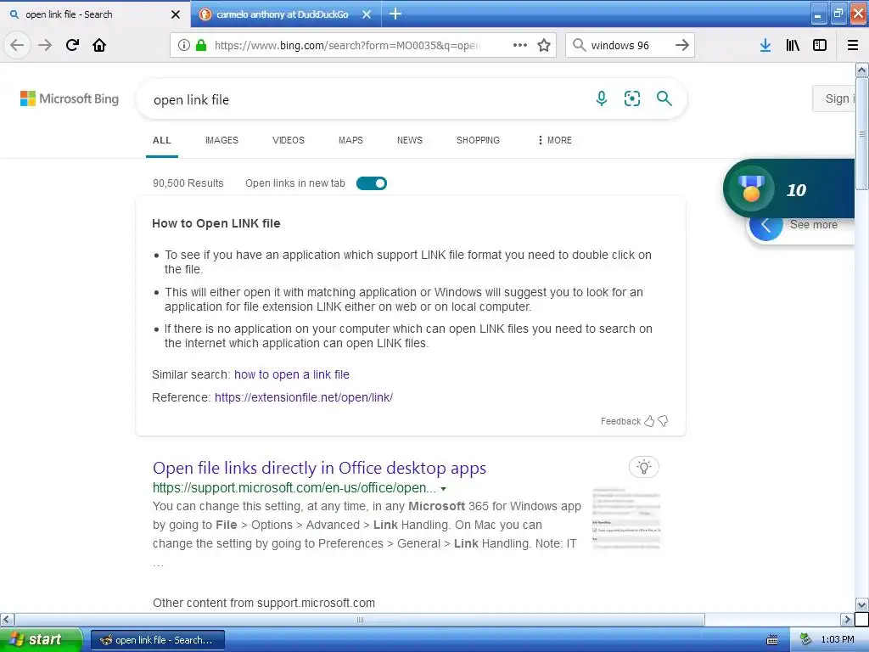Screen dimensions: 869x652
Task: Select the ALL results tab
Action: [162, 140]
